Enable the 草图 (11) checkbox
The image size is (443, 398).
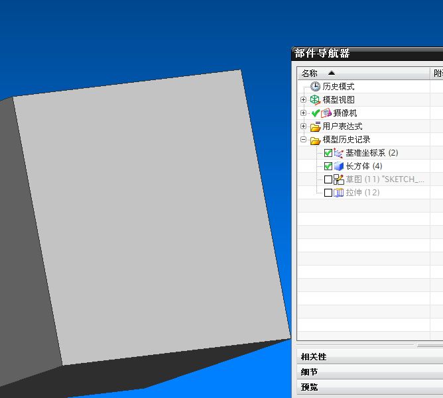pyautogui.click(x=328, y=179)
